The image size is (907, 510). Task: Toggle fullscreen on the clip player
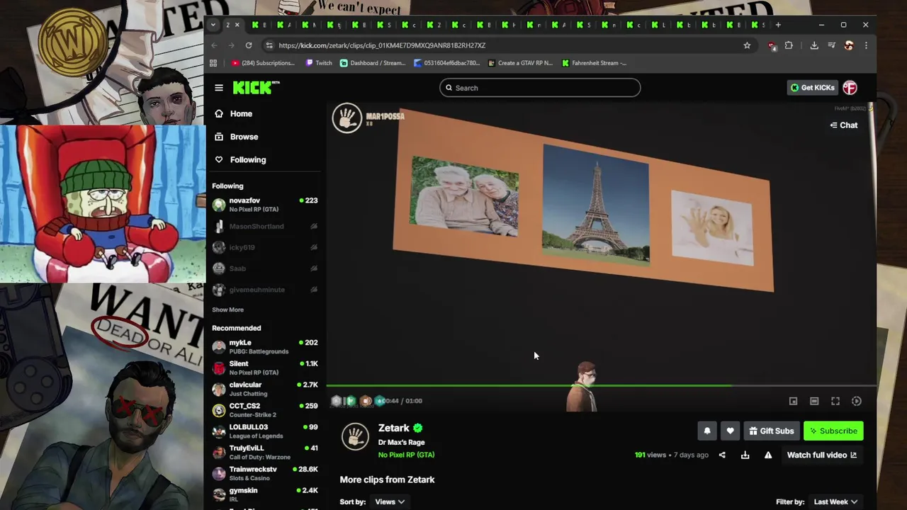point(835,401)
